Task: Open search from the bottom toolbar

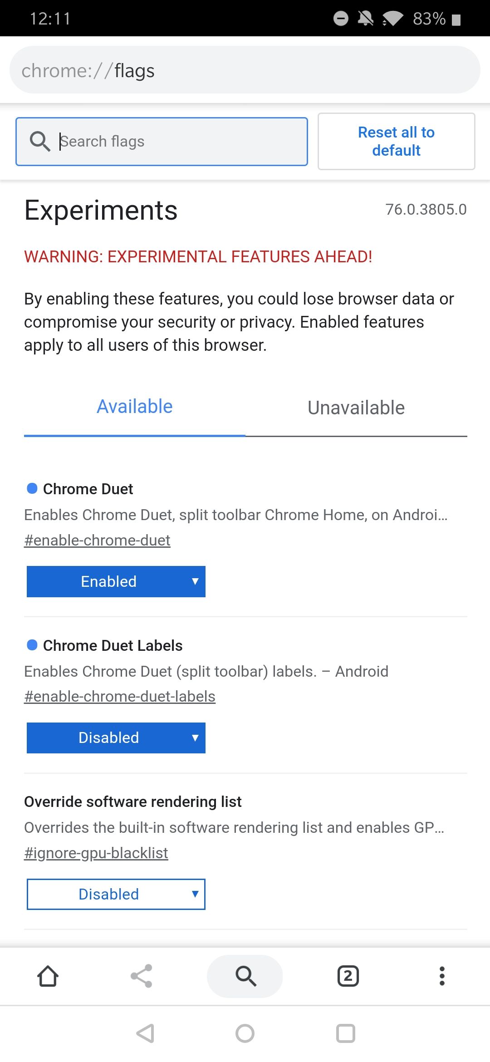Action: [x=245, y=976]
